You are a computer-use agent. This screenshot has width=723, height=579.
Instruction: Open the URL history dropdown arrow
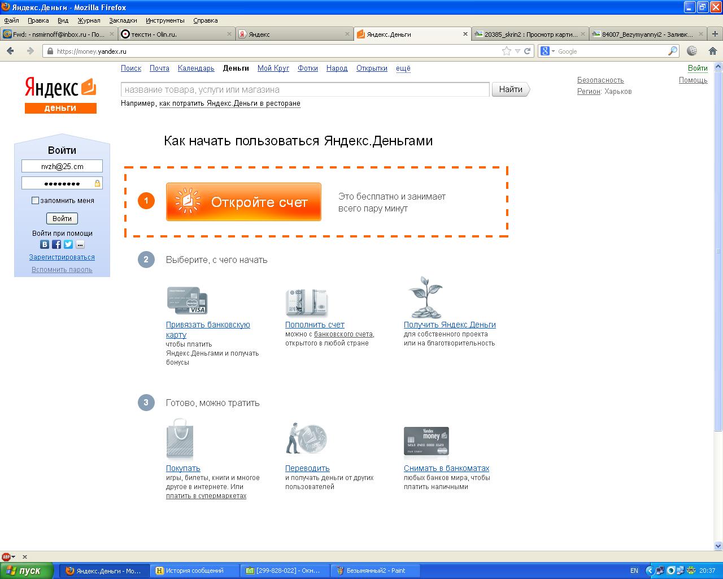(518, 51)
